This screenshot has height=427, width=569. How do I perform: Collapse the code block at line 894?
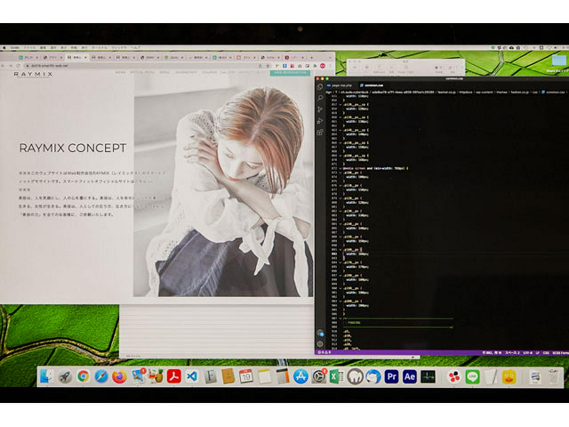click(341, 263)
